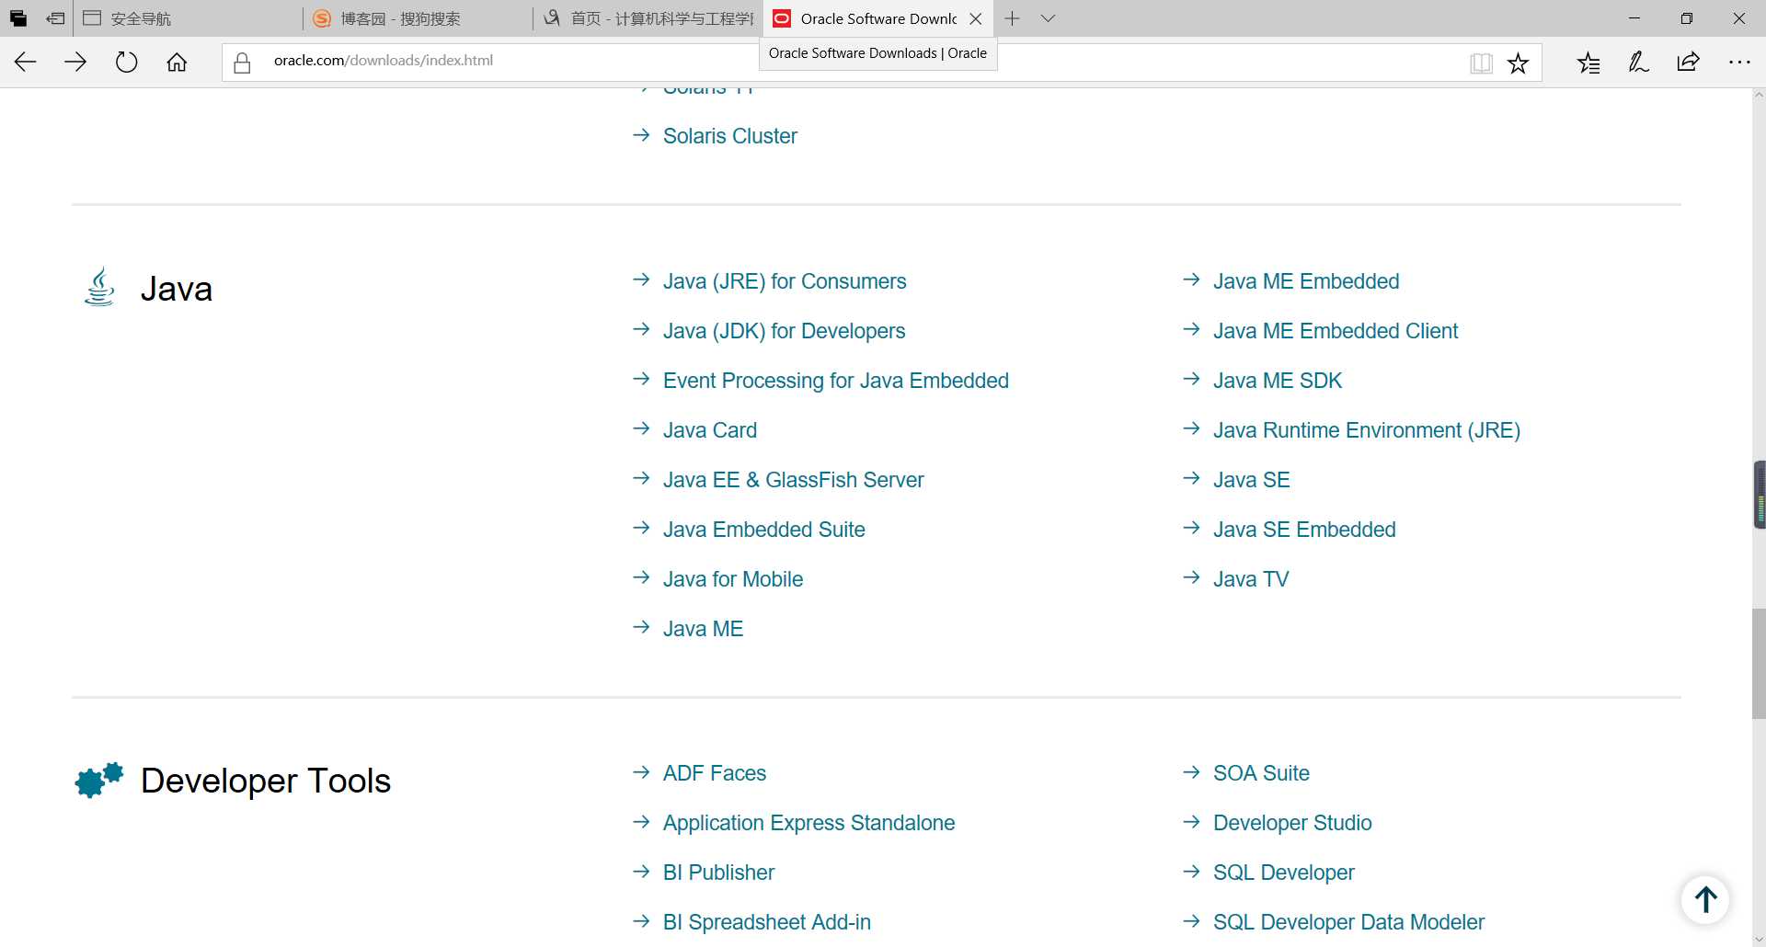
Task: Click the Java coffee cup logo
Action: [x=99, y=287]
